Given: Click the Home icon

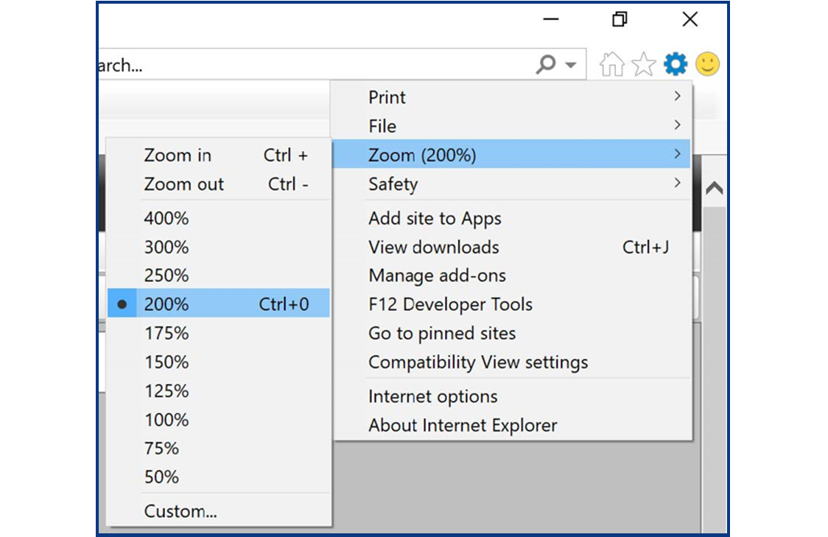Looking at the screenshot, I should coord(611,64).
